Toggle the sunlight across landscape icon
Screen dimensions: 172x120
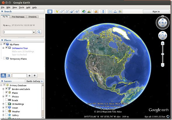point(89,11)
